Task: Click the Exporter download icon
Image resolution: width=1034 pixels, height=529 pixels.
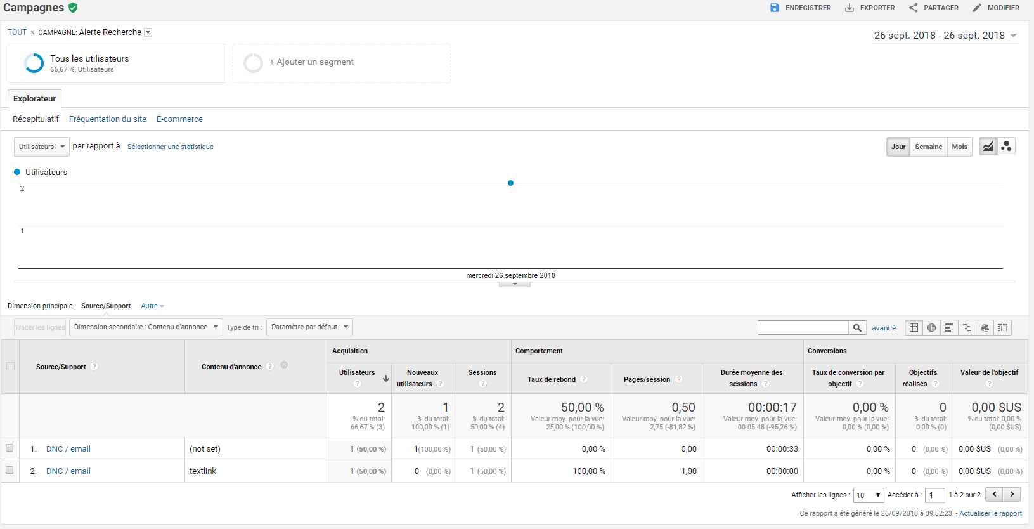Action: tap(850, 8)
